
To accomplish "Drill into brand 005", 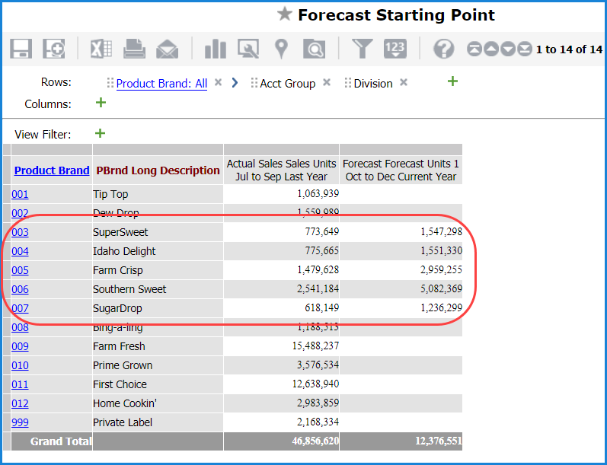I will pos(20,270).
